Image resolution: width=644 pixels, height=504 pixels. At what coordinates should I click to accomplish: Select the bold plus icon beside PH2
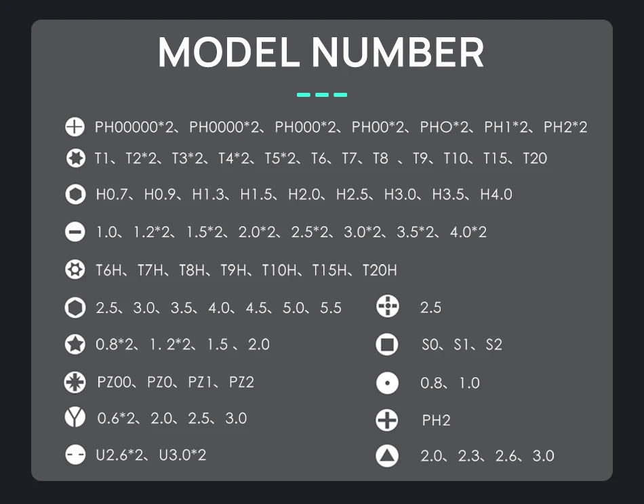click(387, 420)
